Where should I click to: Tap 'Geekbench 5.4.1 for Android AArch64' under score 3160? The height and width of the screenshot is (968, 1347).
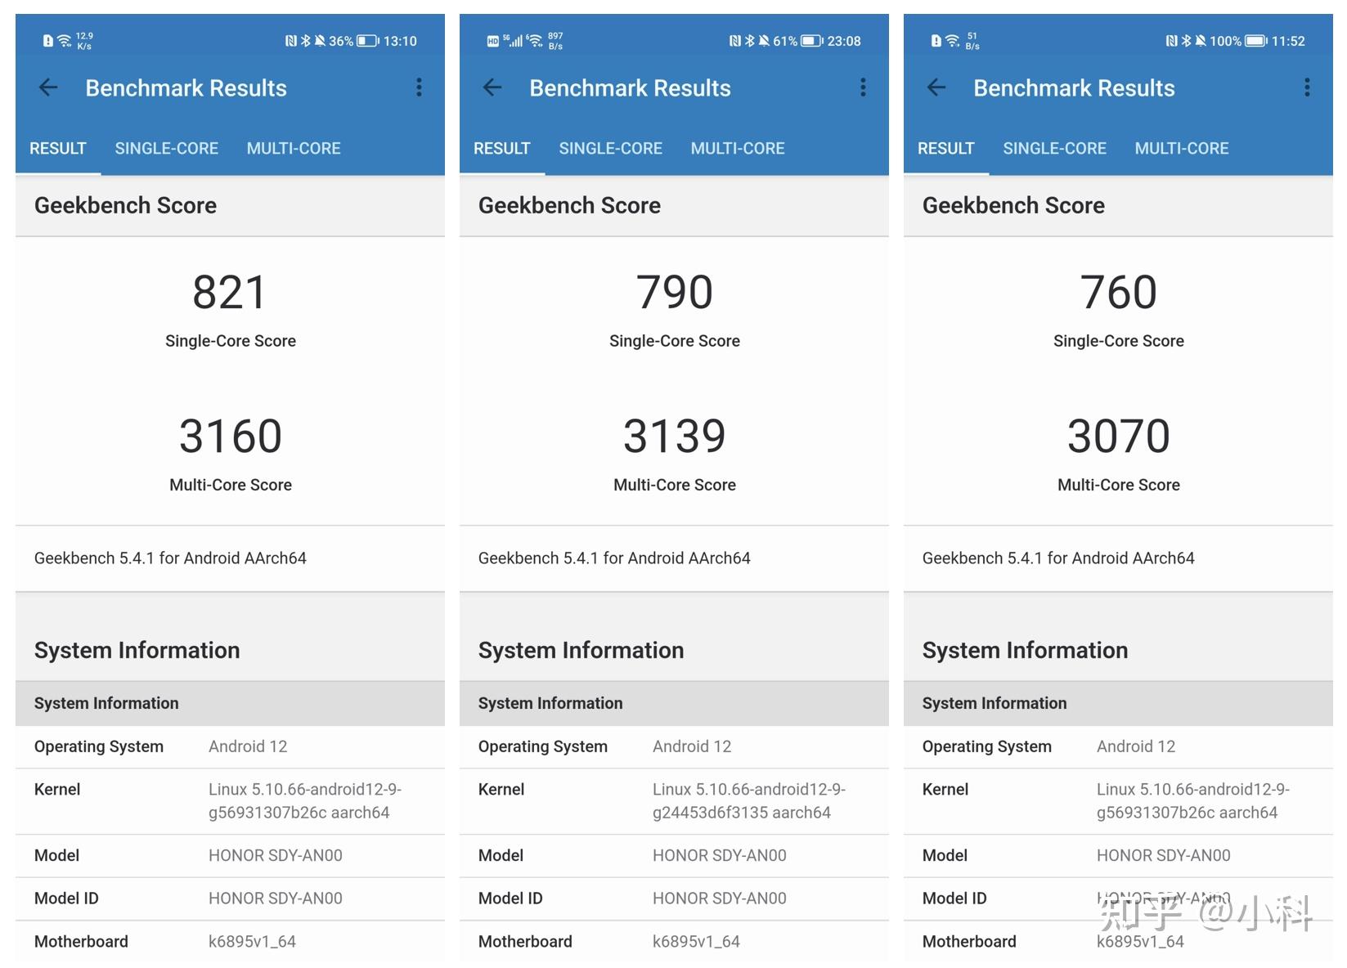click(170, 558)
